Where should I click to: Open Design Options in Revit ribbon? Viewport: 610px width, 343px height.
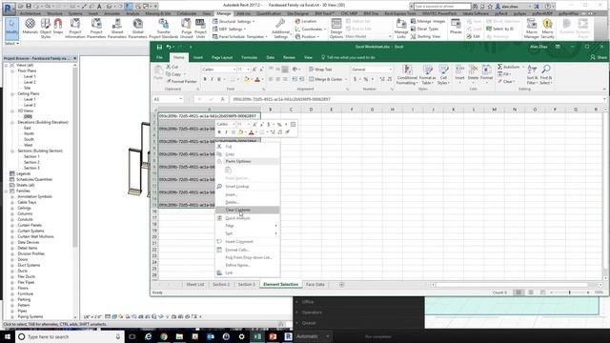click(336, 28)
